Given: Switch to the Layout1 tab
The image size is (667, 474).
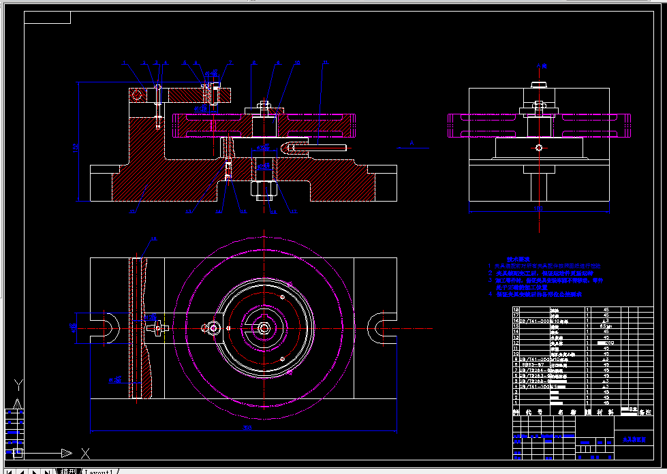Looking at the screenshot, I should tap(99, 471).
